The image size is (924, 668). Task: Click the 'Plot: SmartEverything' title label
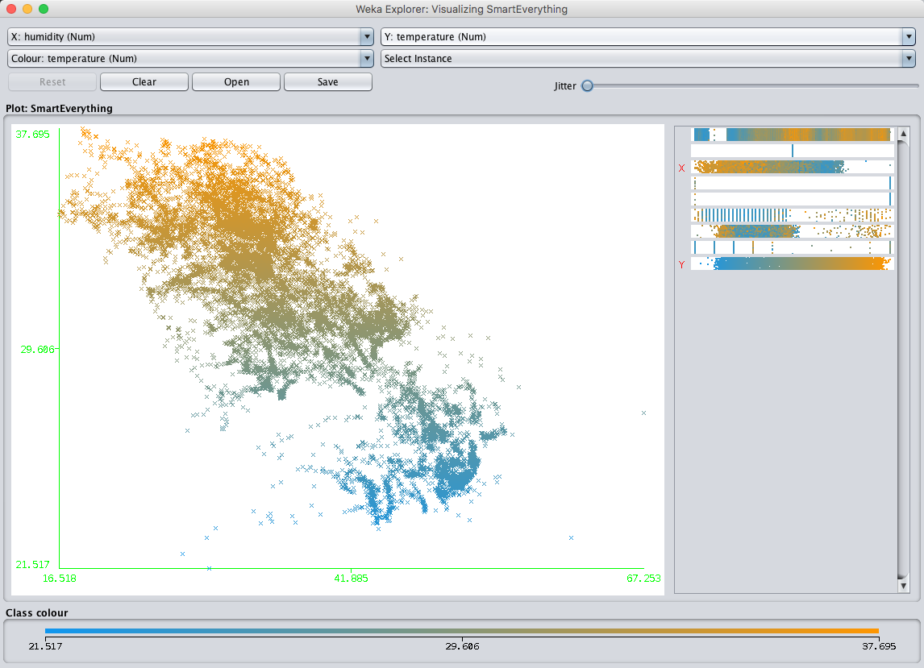[59, 109]
